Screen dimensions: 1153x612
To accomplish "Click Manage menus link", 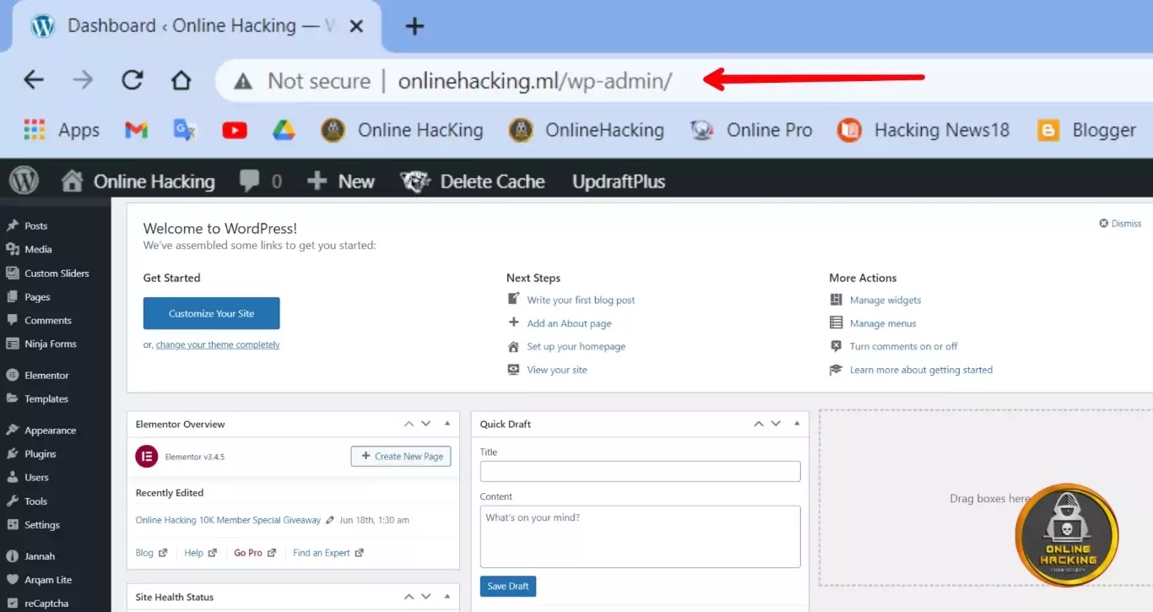I will pyautogui.click(x=883, y=323).
